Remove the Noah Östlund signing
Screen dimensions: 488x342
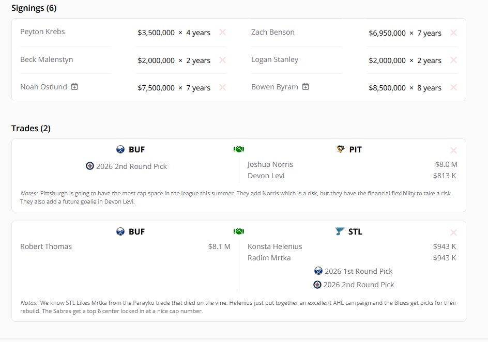(222, 87)
